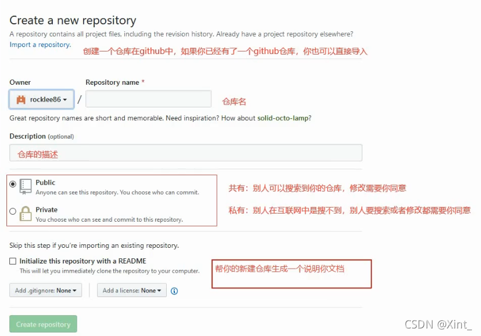Screen dimensions: 481x336
Task: Click the license info icon
Action: pos(174,291)
